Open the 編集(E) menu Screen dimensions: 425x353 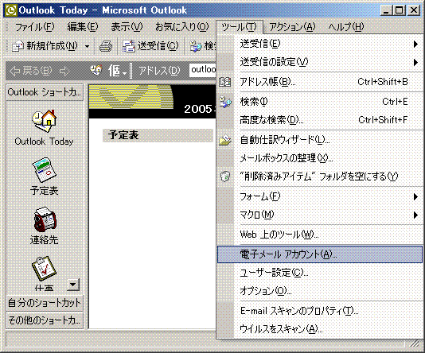point(83,27)
